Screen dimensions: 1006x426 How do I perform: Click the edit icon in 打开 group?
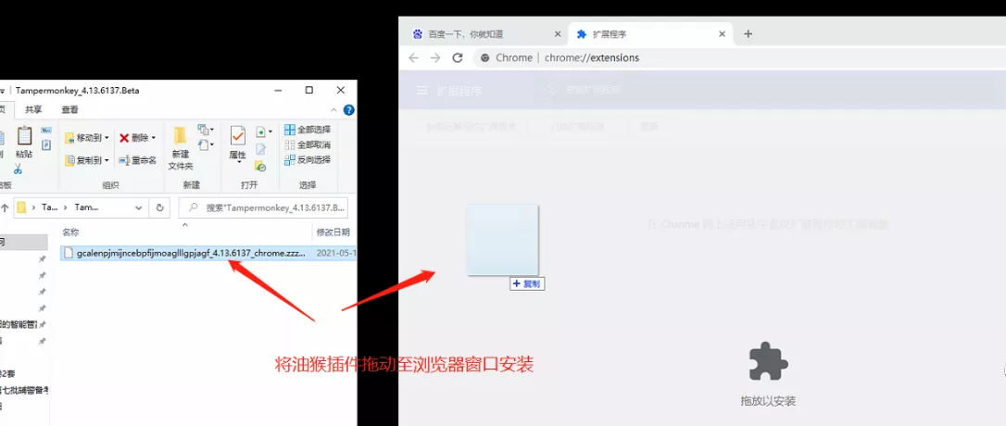pos(260,149)
